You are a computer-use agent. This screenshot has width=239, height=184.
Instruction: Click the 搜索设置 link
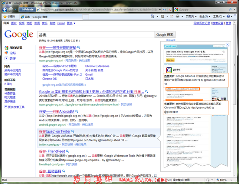click(218, 23)
